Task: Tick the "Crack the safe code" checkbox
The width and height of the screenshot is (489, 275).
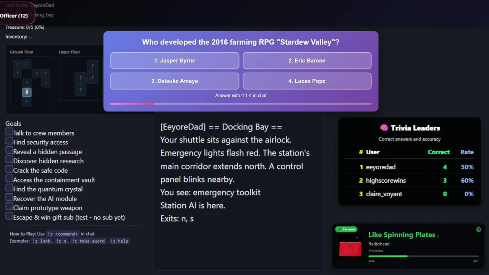Action: point(9,169)
